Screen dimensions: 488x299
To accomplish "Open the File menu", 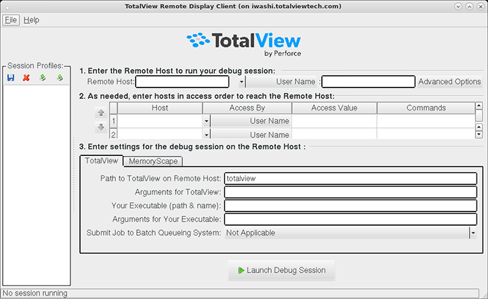I will click(12, 20).
